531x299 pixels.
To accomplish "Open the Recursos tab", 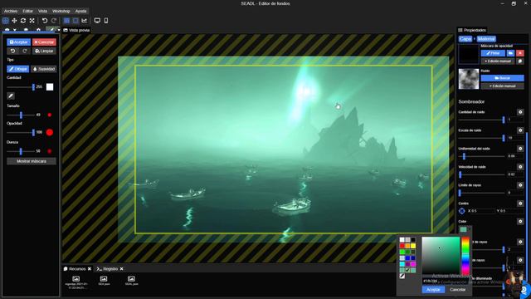I will tap(75, 269).
